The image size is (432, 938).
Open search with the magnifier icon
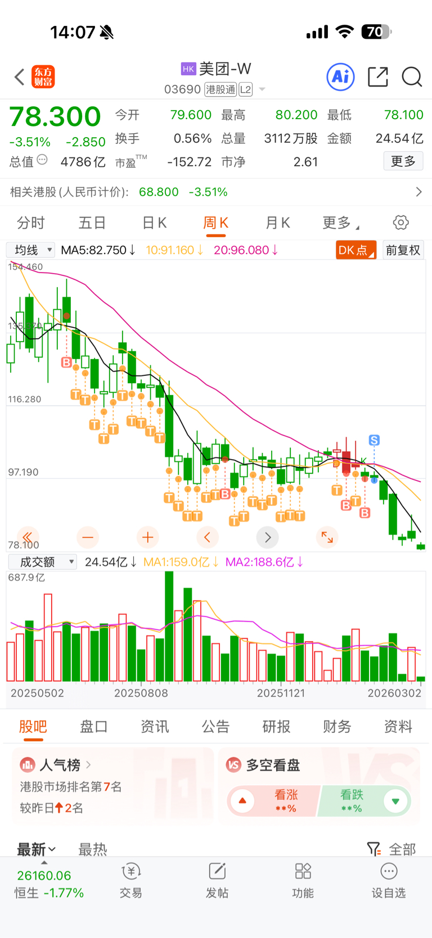point(412,76)
